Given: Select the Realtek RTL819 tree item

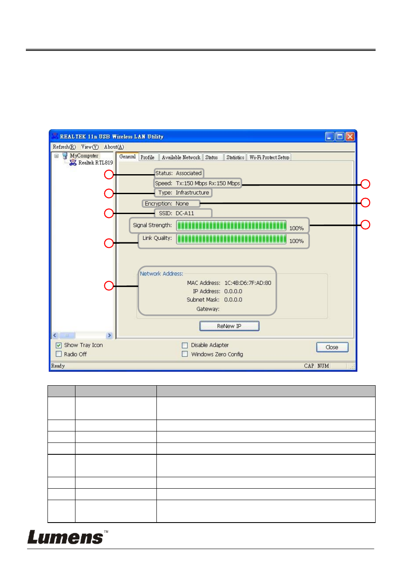Looking at the screenshot, I should (96, 163).
